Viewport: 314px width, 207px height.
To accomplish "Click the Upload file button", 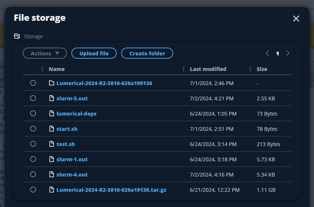I will pos(94,53).
